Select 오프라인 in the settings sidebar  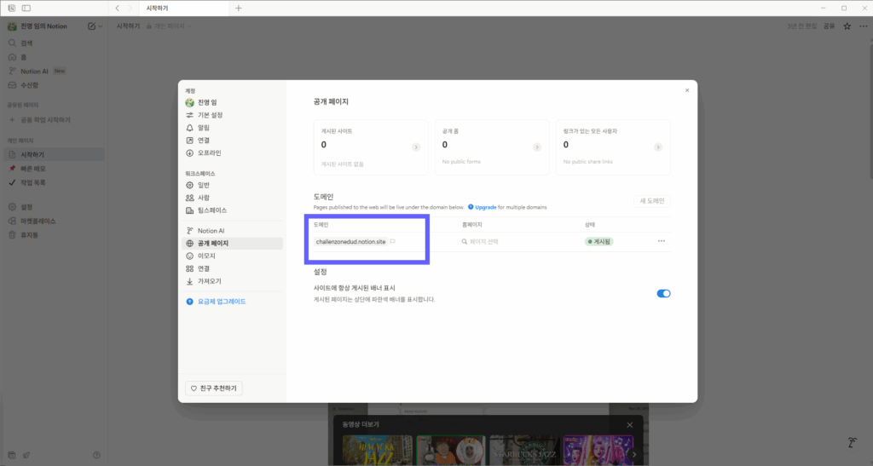(232, 153)
